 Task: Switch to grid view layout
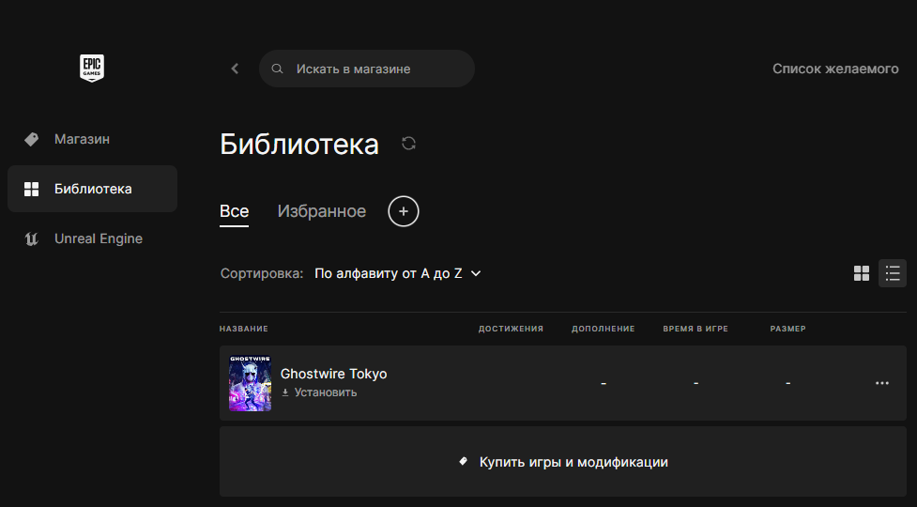(x=862, y=273)
